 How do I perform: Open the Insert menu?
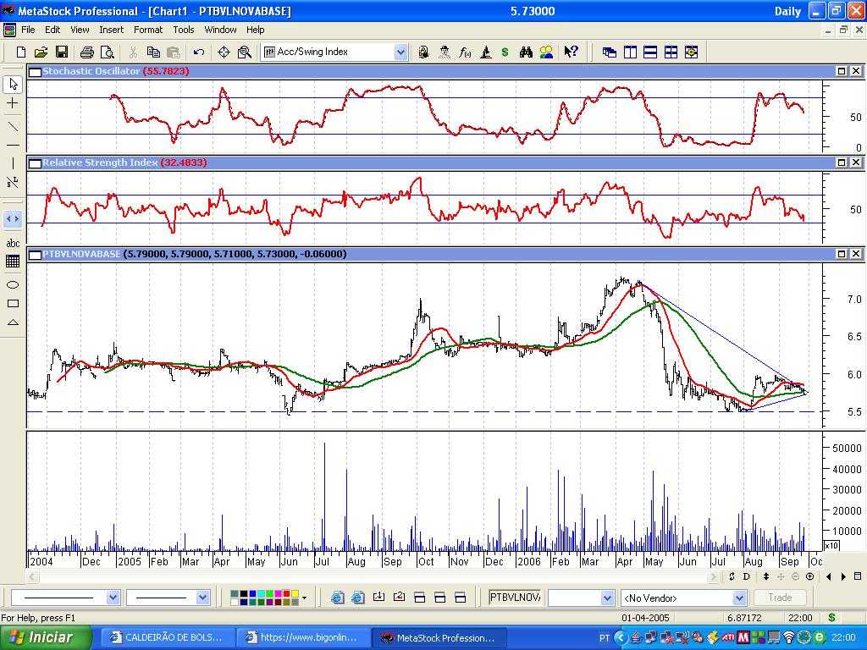[111, 30]
